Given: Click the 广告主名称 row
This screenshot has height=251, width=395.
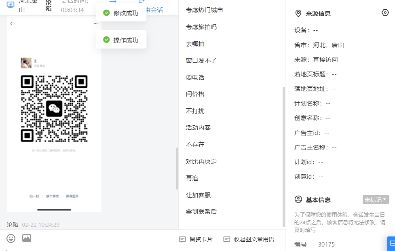Looking at the screenshot, I should 315,148.
